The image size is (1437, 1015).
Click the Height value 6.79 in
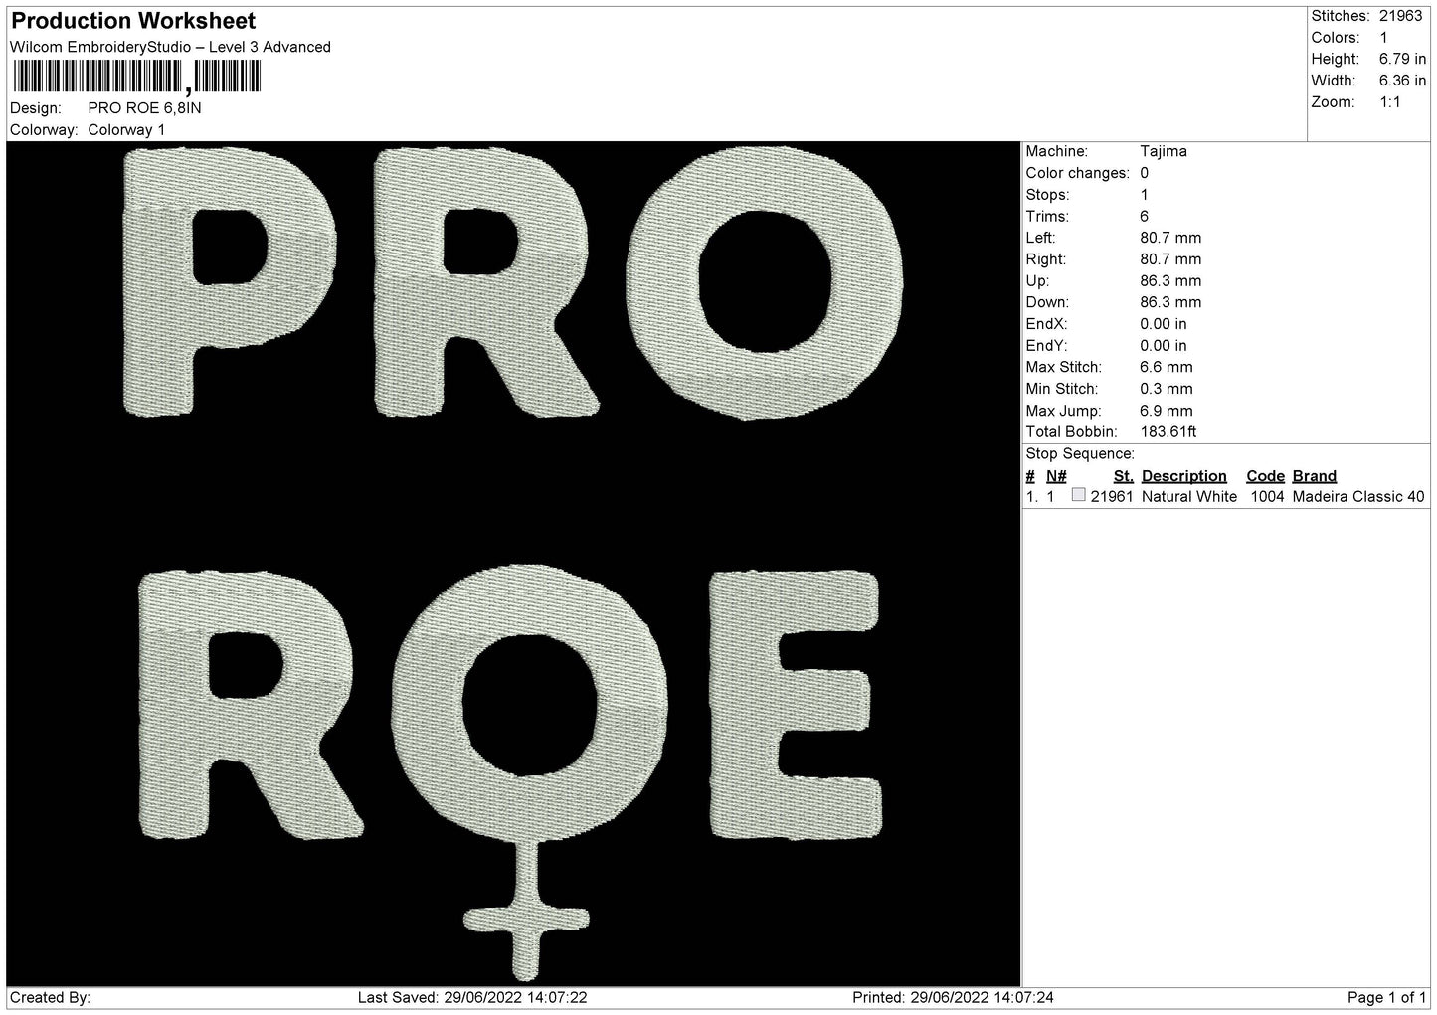point(1402,60)
